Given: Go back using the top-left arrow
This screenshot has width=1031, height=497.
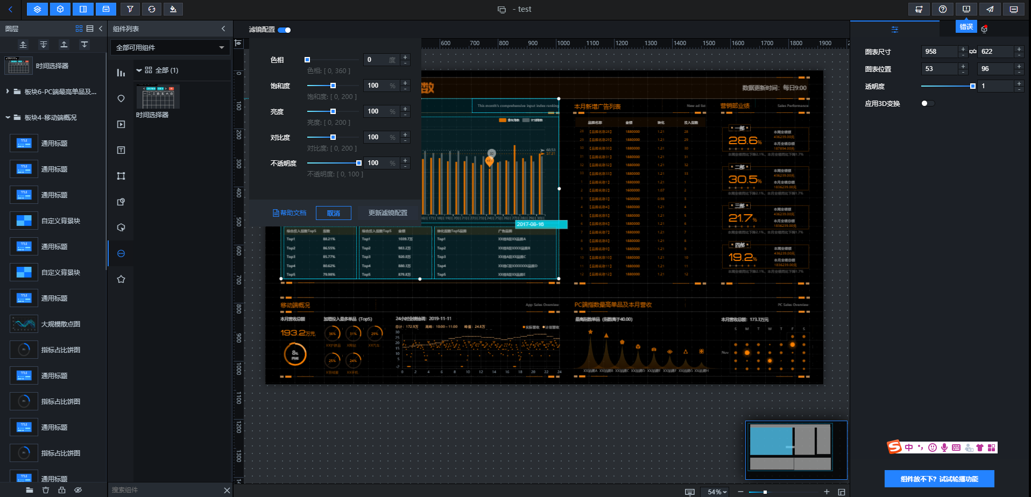Looking at the screenshot, I should (x=10, y=9).
